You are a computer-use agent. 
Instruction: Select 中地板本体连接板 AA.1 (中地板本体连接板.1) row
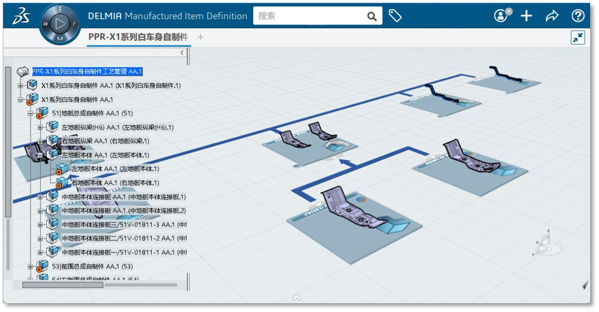click(x=124, y=197)
